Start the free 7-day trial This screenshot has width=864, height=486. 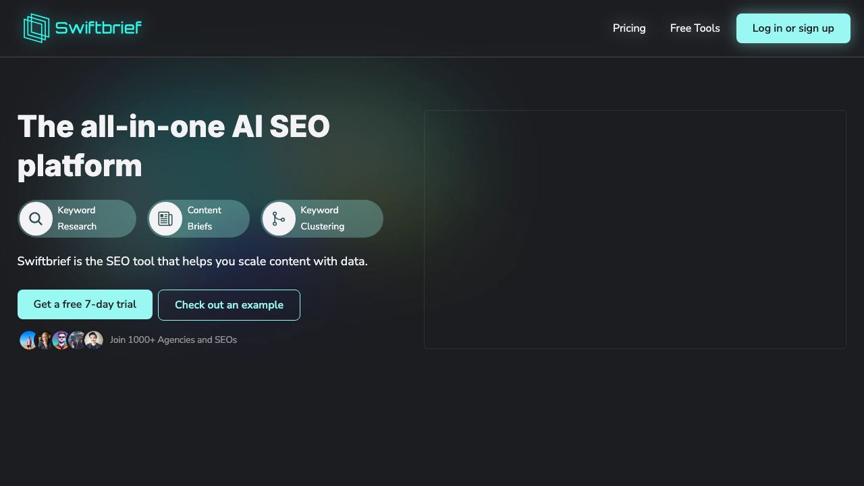[85, 304]
